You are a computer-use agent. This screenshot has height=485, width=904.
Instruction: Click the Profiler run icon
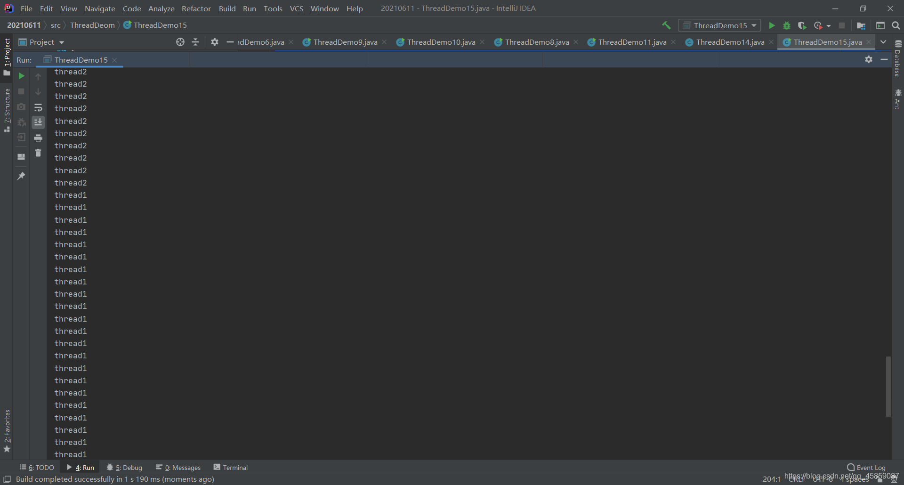click(x=818, y=25)
